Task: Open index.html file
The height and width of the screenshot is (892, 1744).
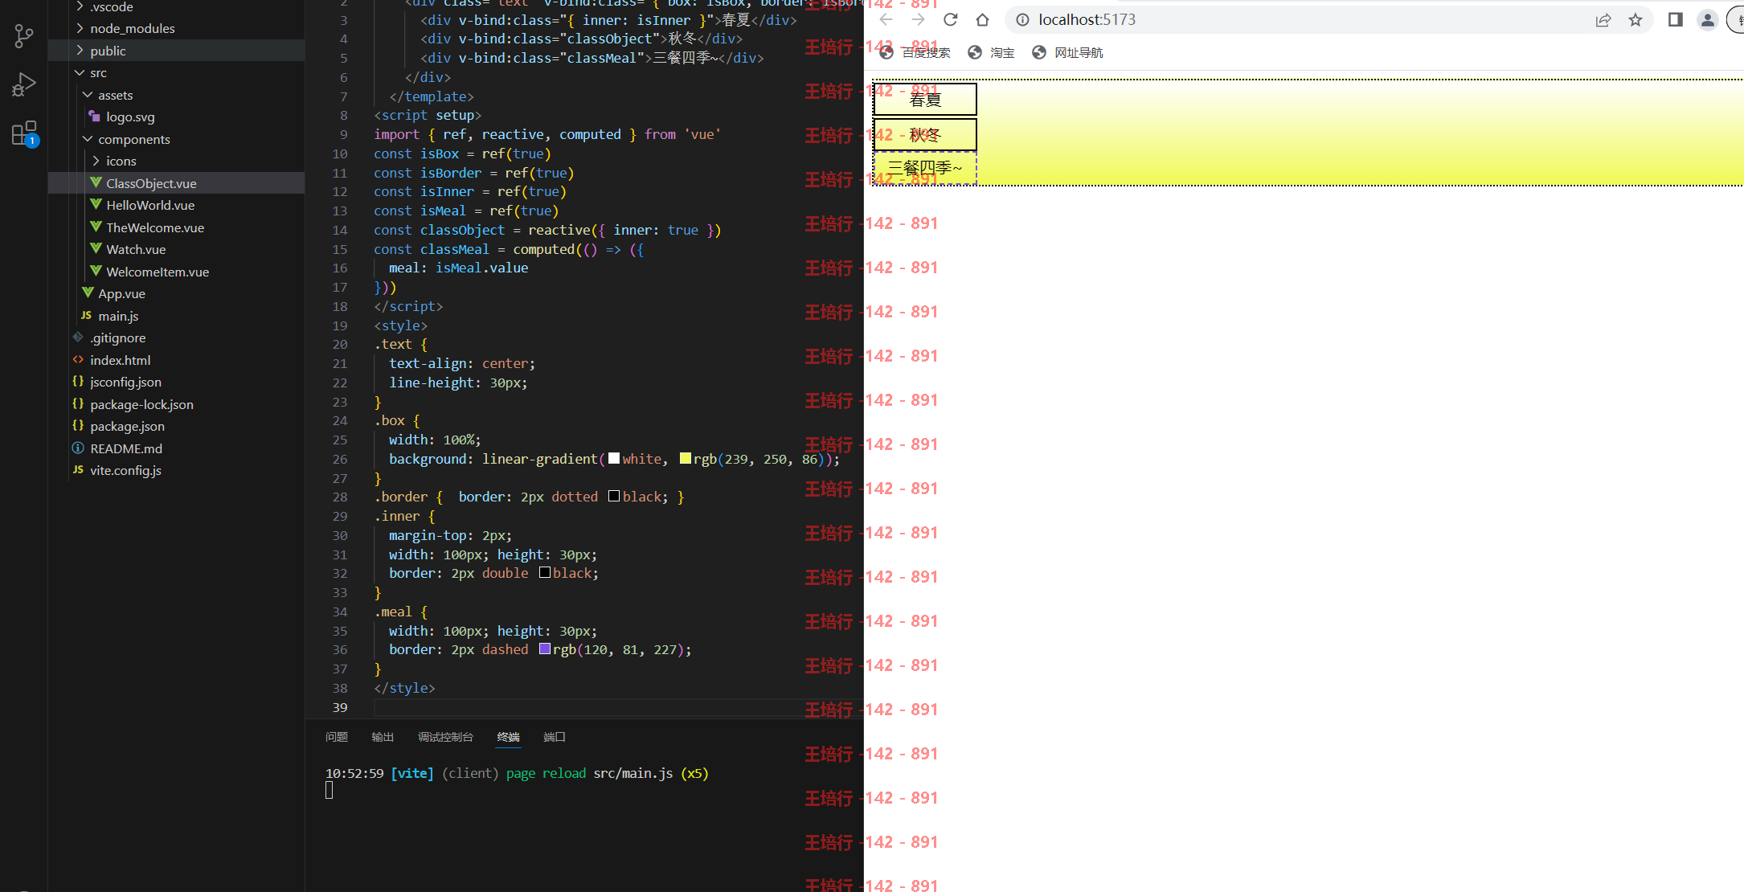Action: tap(176, 360)
